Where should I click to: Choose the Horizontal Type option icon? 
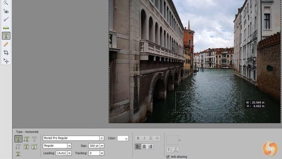coord(19,139)
